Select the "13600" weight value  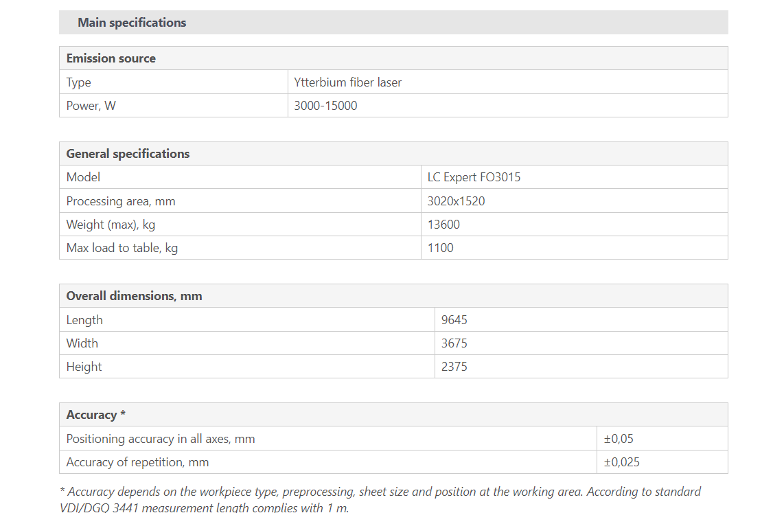coord(443,225)
